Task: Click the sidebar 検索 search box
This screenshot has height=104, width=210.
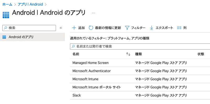Action: click(x=29, y=28)
